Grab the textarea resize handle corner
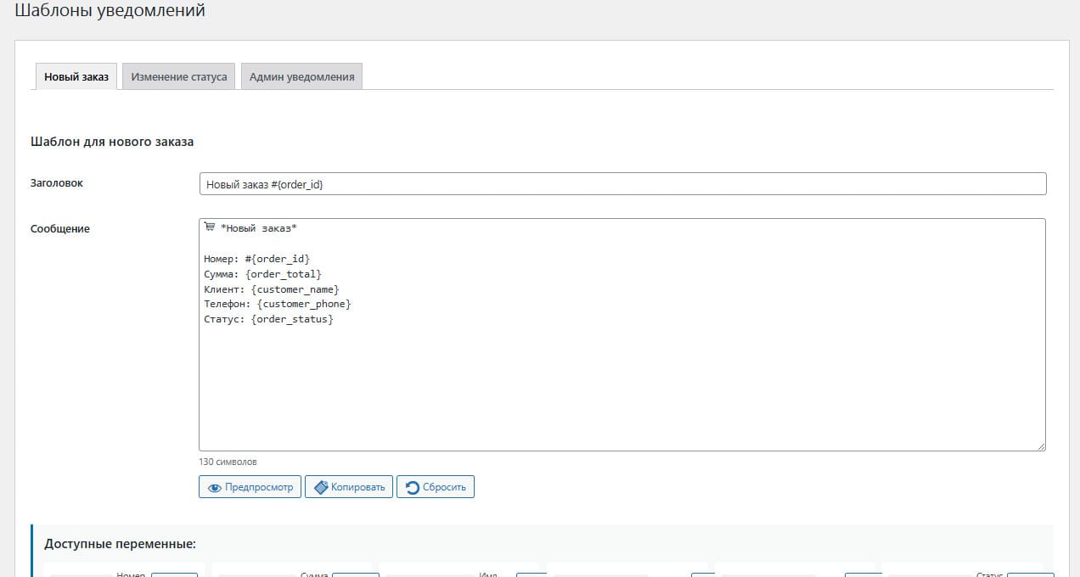Image resolution: width=1080 pixels, height=577 pixels. coord(1041,445)
